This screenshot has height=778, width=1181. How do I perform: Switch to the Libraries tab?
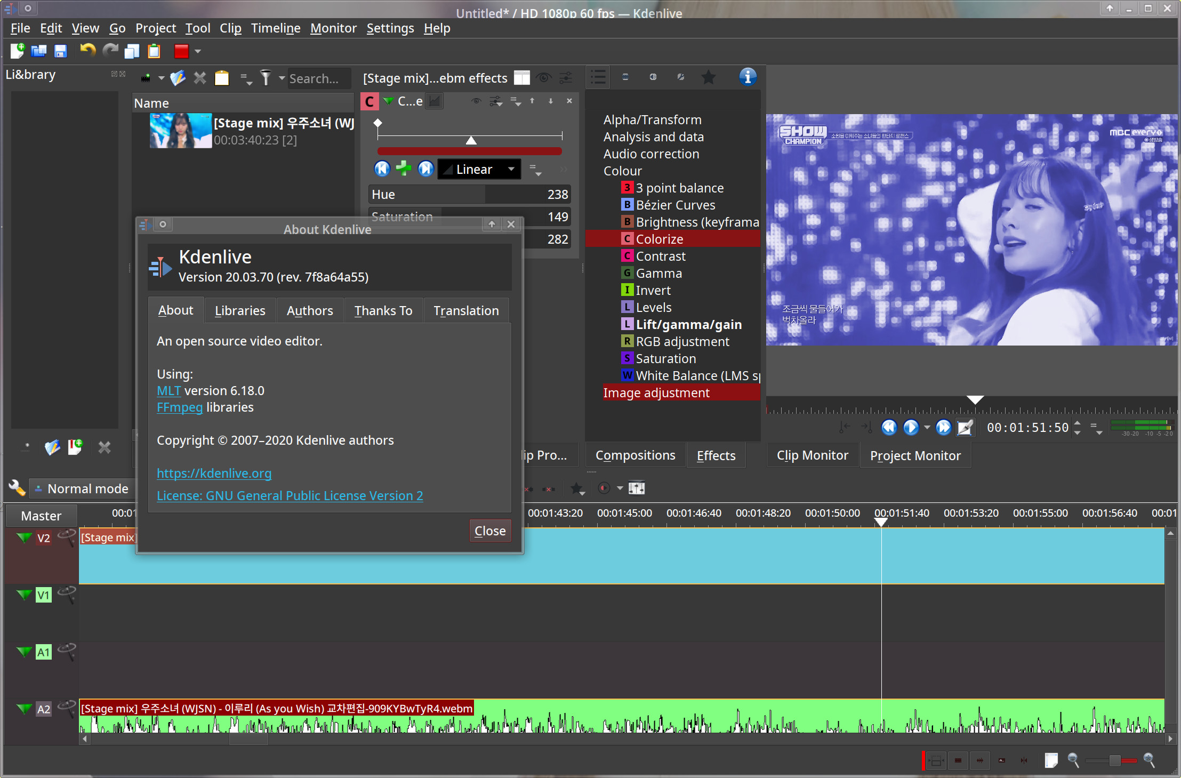tap(240, 310)
